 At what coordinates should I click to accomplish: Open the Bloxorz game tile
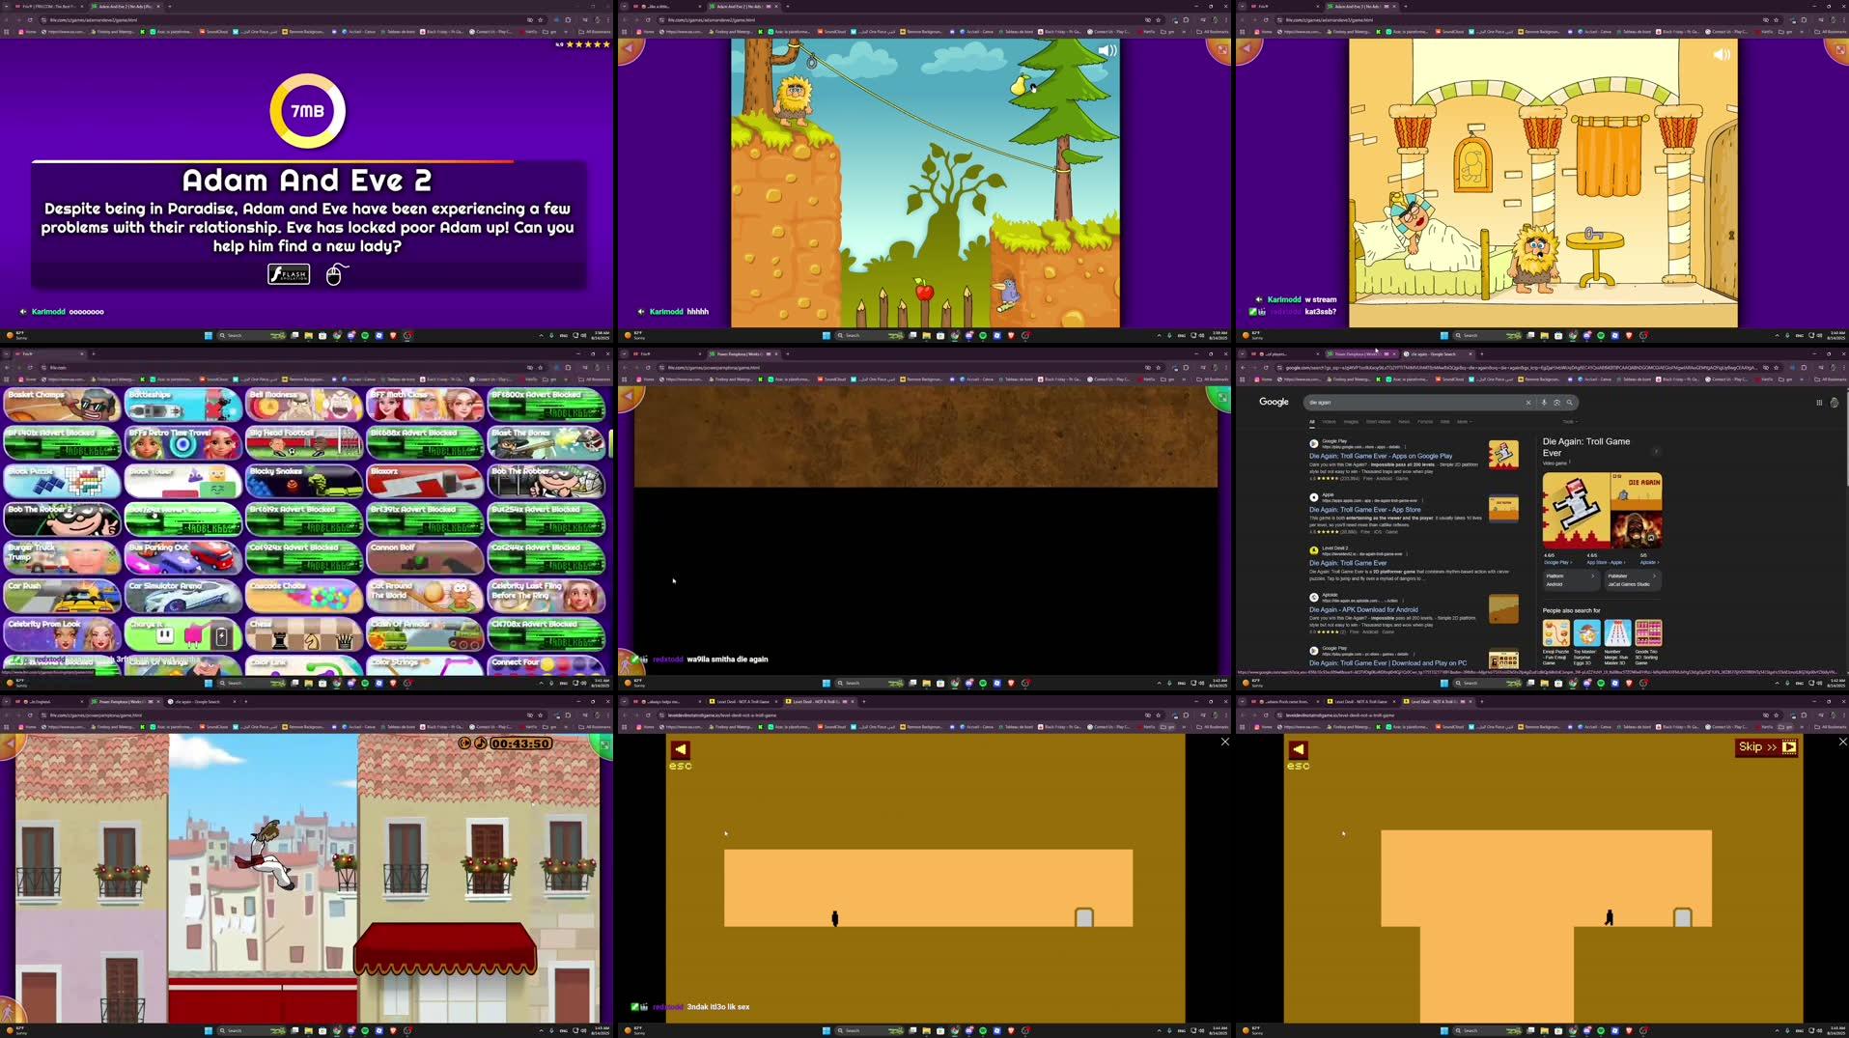coord(425,481)
